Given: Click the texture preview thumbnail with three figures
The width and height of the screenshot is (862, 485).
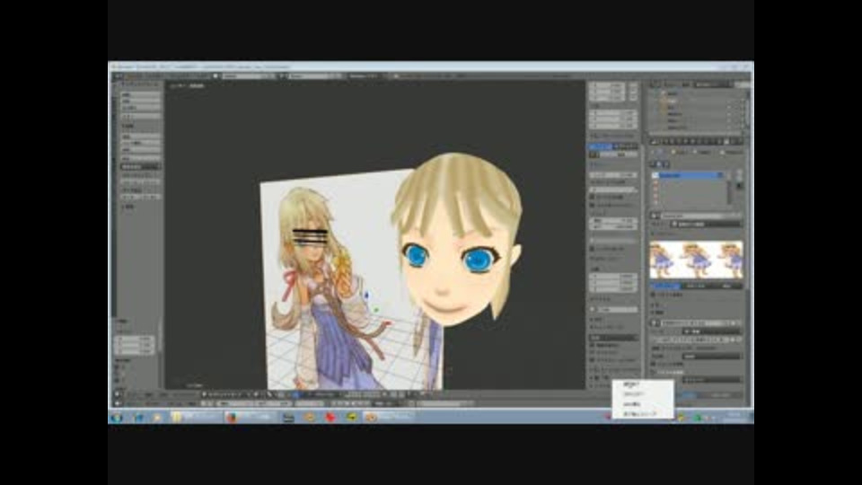Looking at the screenshot, I should click(x=696, y=260).
